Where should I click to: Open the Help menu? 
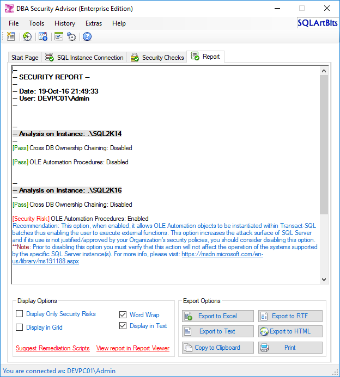[119, 23]
